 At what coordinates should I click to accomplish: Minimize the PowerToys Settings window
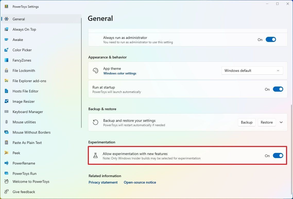267,4
